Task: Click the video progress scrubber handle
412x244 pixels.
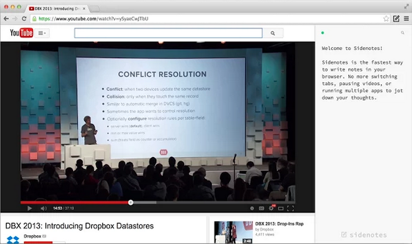Action: tap(131, 203)
